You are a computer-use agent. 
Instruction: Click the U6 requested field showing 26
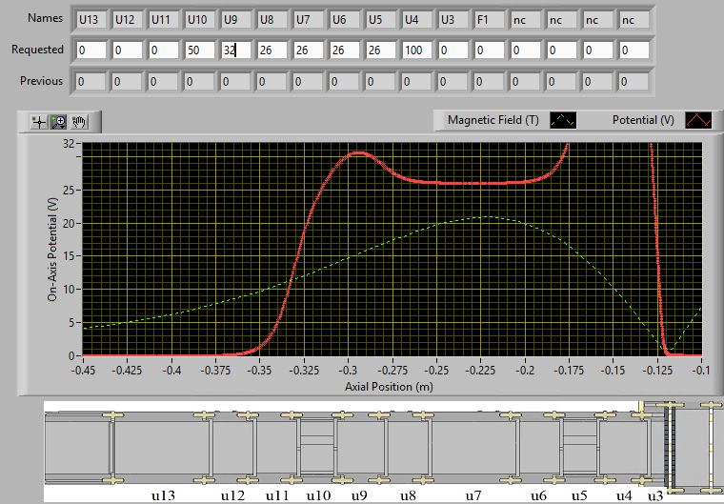click(345, 50)
